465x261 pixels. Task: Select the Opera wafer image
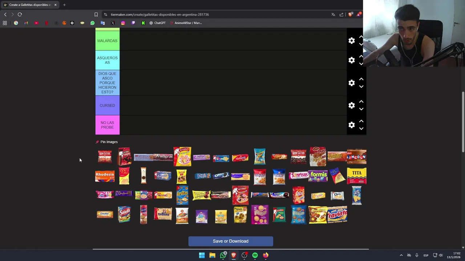pyautogui.click(x=337, y=195)
